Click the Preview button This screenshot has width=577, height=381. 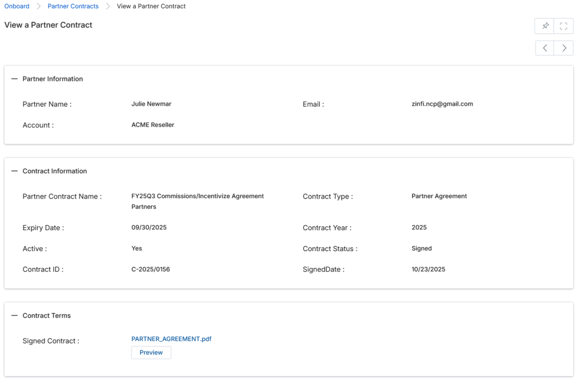click(151, 352)
